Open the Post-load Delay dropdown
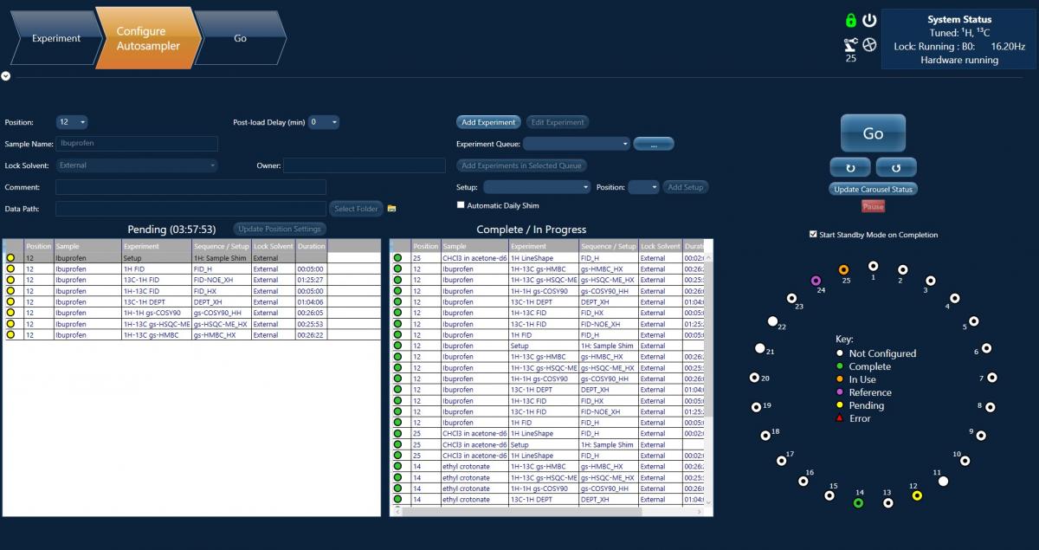This screenshot has height=550, width=1039. click(326, 122)
